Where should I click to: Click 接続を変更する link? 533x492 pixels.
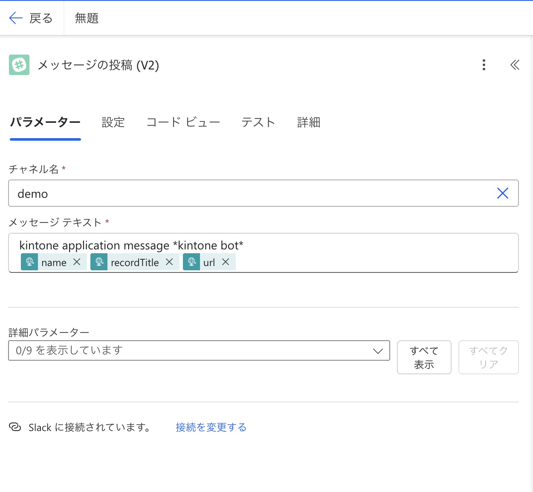tap(211, 427)
